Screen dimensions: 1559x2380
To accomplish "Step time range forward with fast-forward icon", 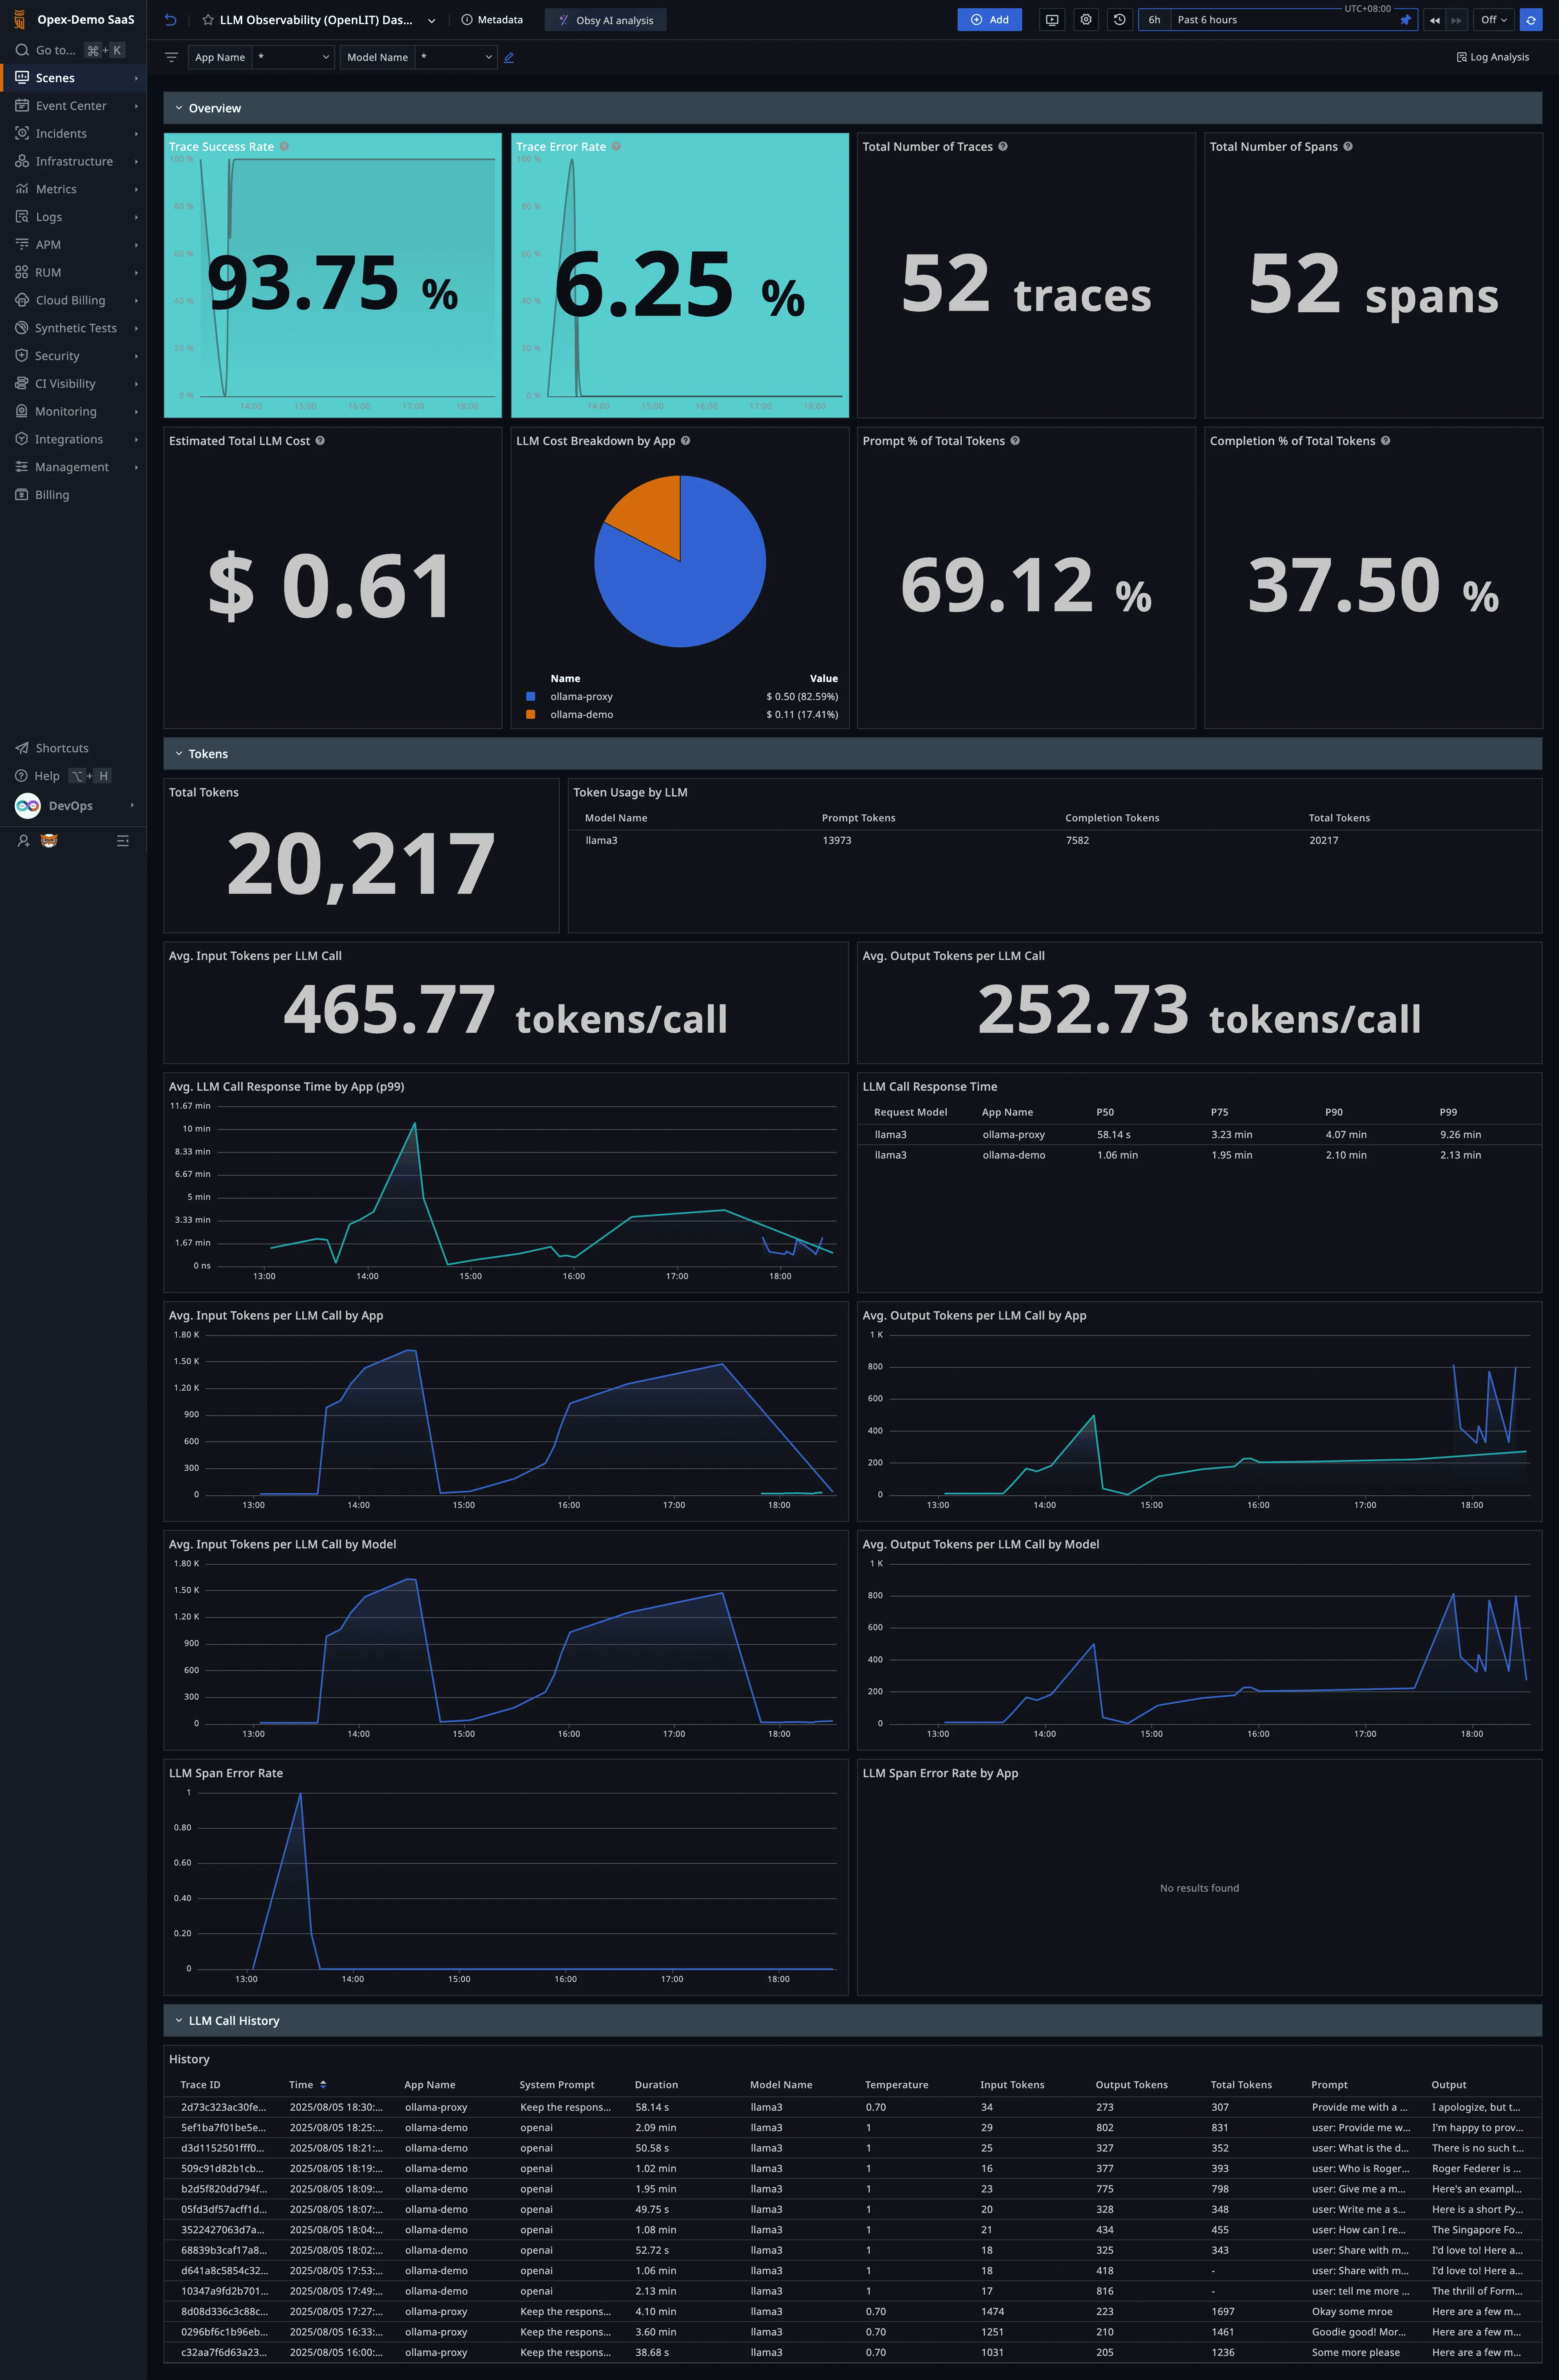I will point(1456,20).
